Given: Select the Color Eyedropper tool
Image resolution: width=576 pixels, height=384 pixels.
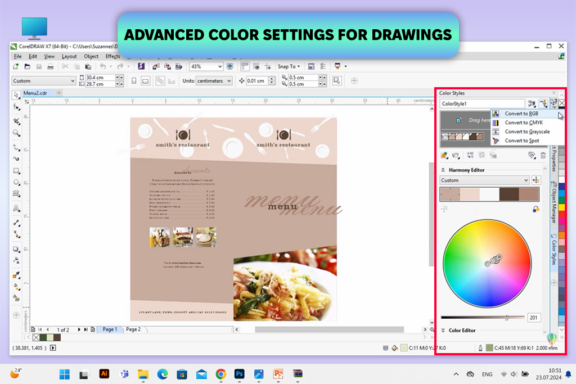Looking at the screenshot, I should [x=16, y=275].
